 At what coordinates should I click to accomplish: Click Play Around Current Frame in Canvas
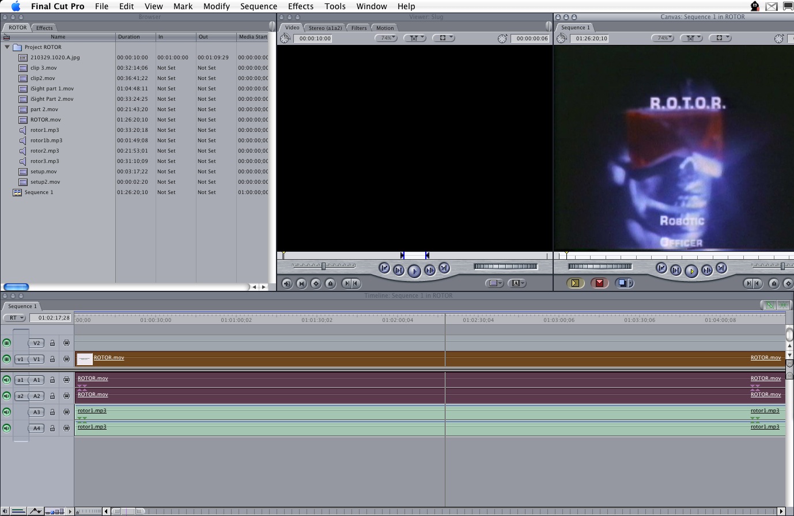(707, 270)
